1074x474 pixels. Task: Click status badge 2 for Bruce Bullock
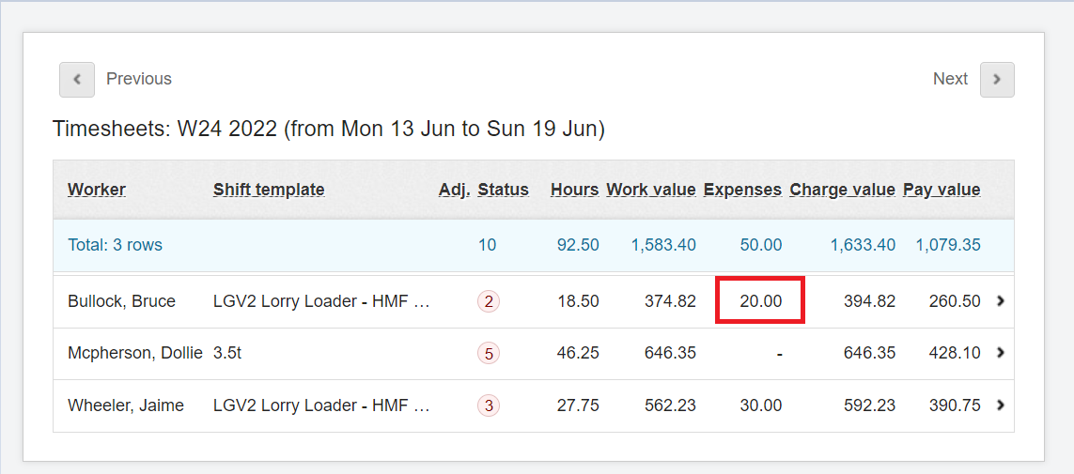[x=488, y=301]
